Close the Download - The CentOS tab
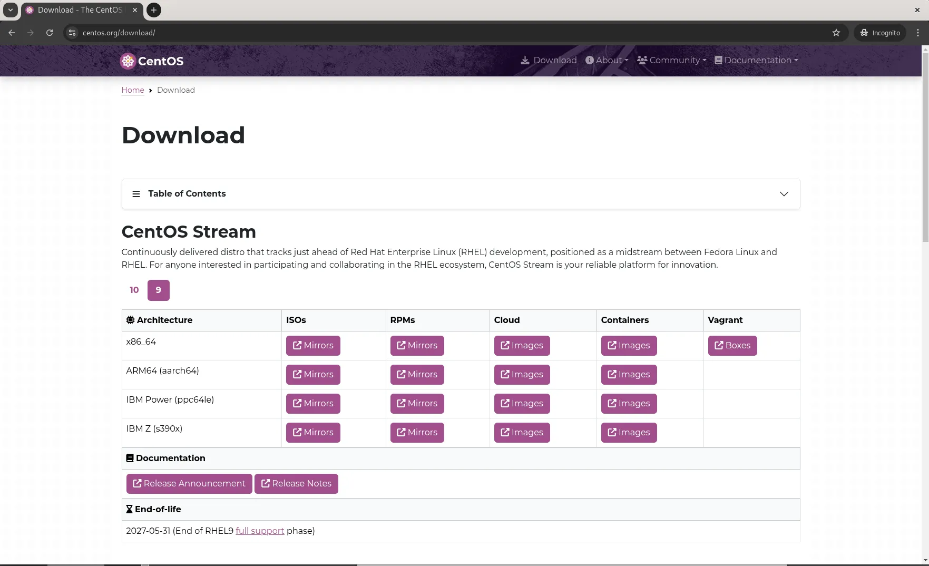Viewport: 929px width, 566px height. pyautogui.click(x=135, y=10)
